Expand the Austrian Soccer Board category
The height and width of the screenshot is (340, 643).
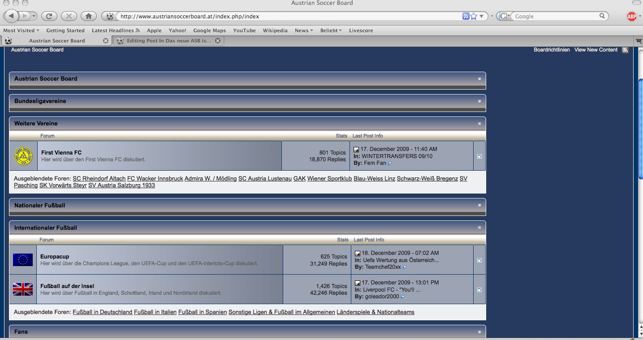point(479,79)
